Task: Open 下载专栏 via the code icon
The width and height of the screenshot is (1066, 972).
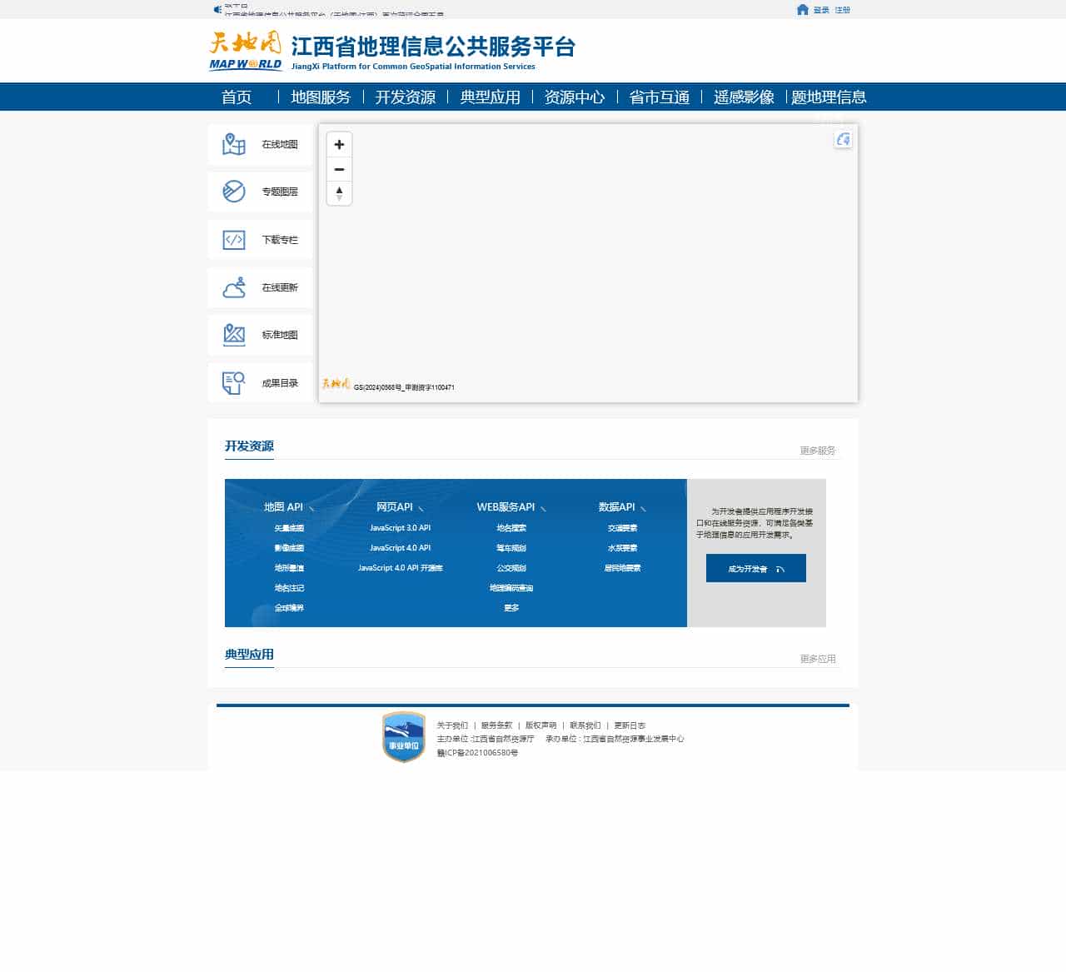Action: click(x=233, y=240)
